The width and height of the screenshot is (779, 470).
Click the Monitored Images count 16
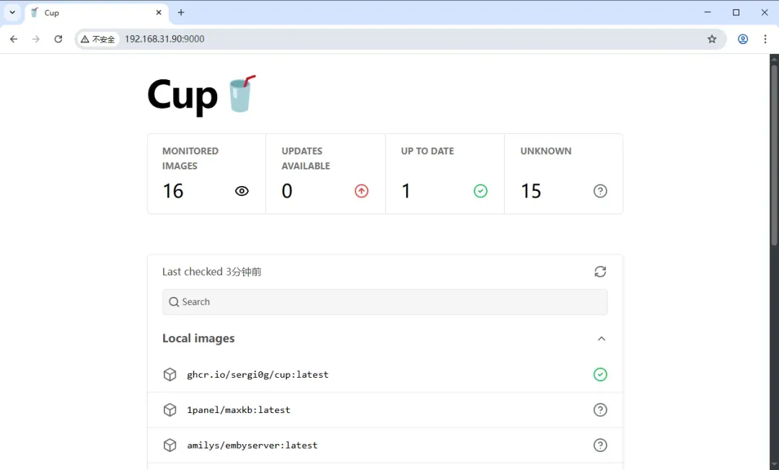tap(173, 191)
